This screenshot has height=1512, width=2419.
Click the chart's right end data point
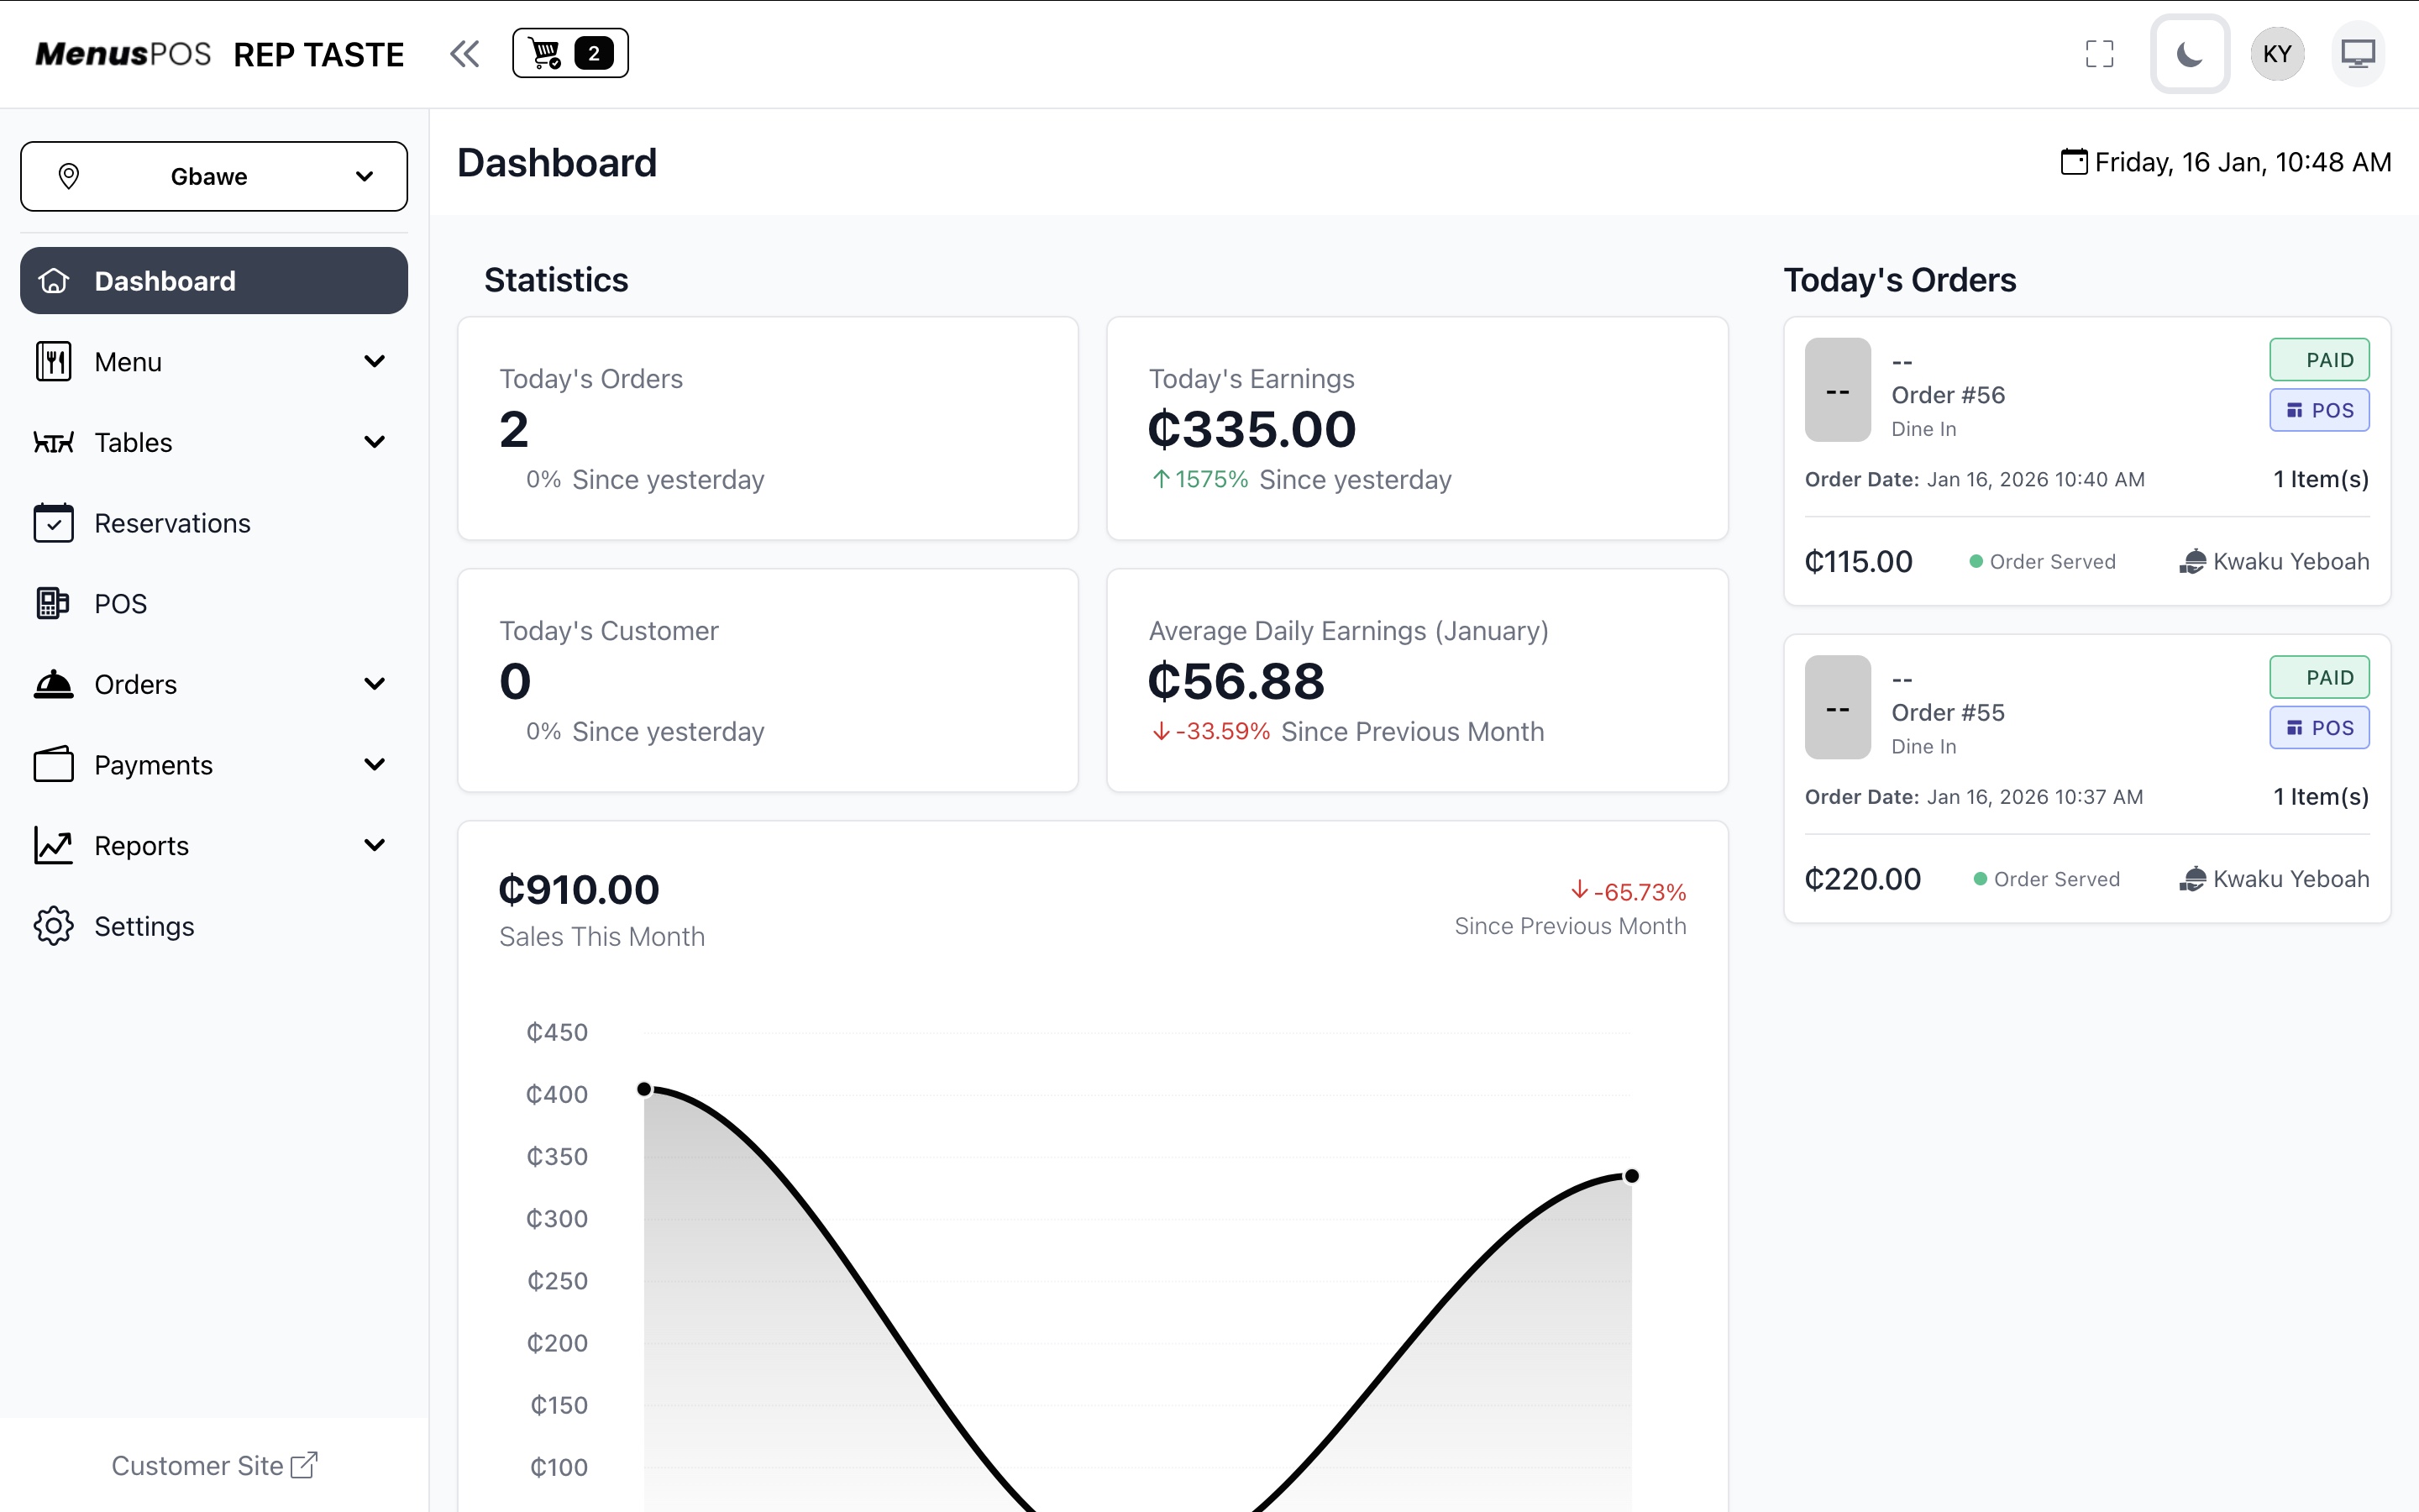(1631, 1176)
